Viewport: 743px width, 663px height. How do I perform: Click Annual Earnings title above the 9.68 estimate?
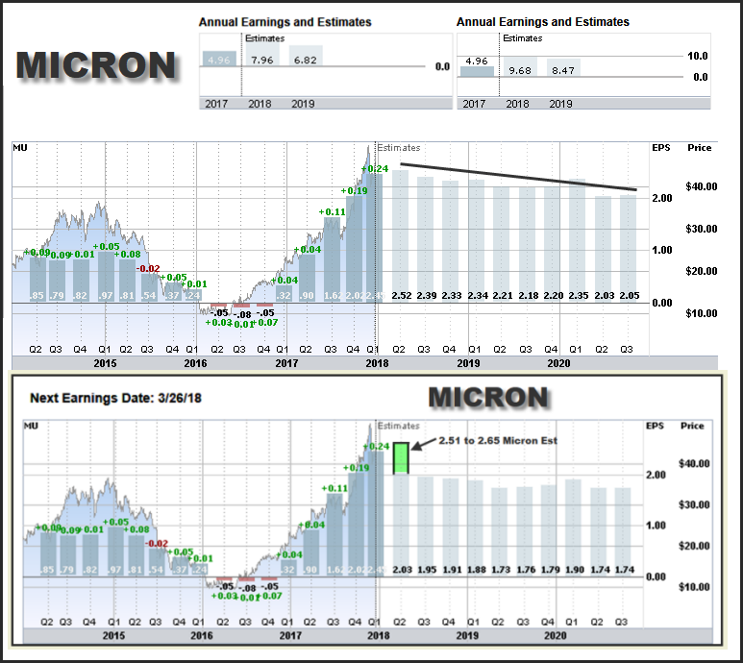coord(542,22)
